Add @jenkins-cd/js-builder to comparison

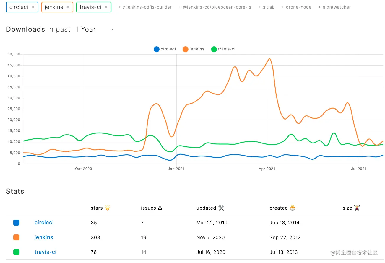tap(145, 7)
